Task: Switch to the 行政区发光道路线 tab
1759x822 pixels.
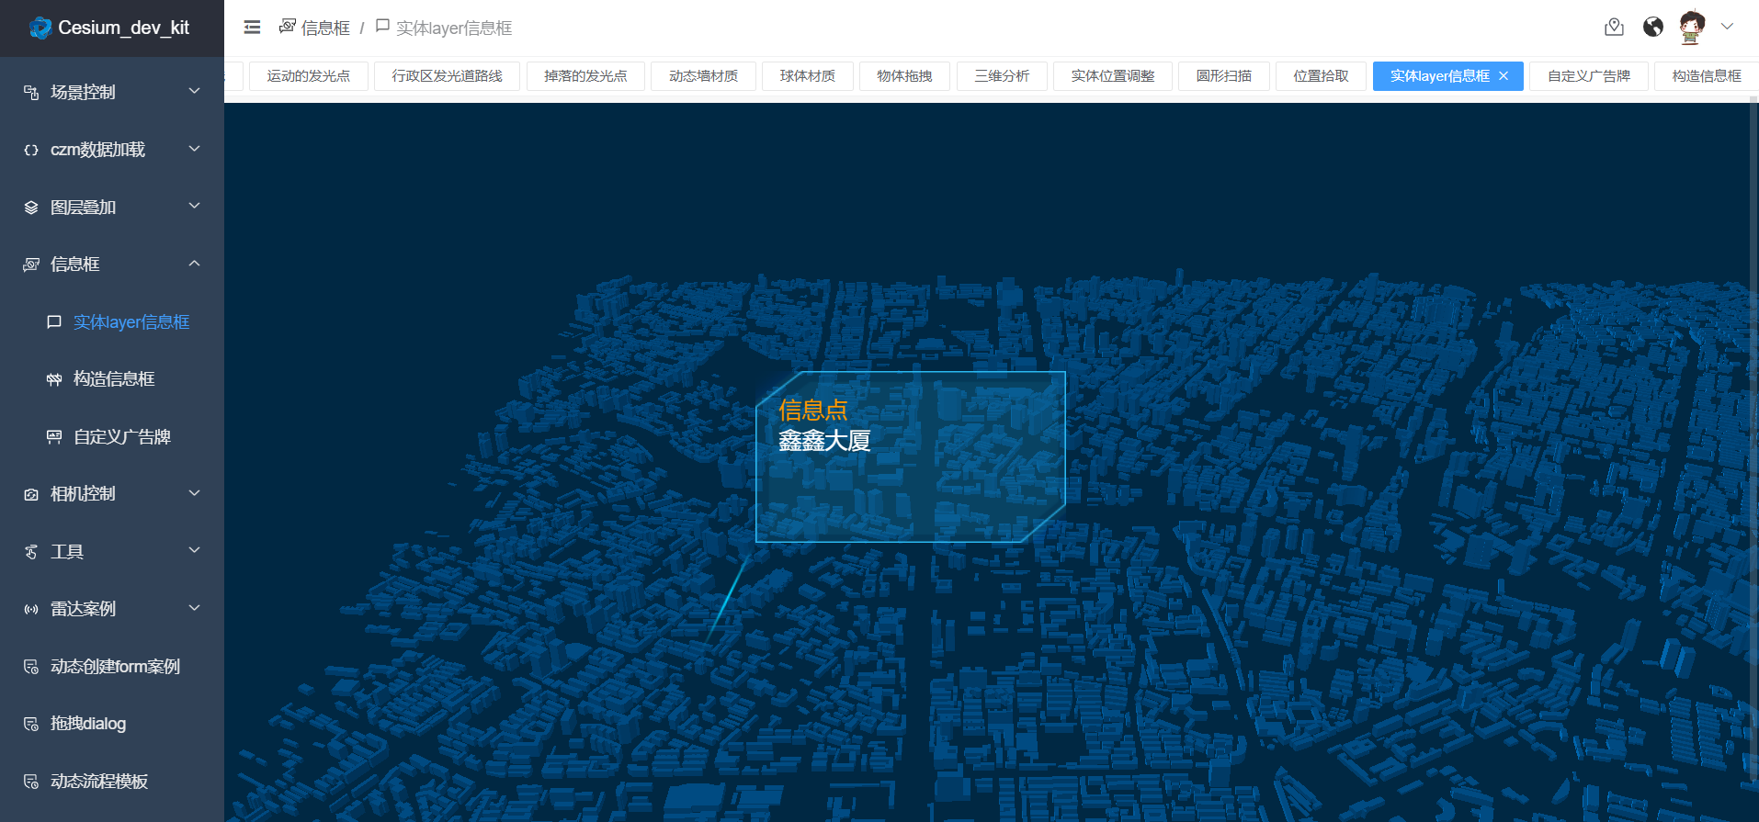Action: [447, 76]
